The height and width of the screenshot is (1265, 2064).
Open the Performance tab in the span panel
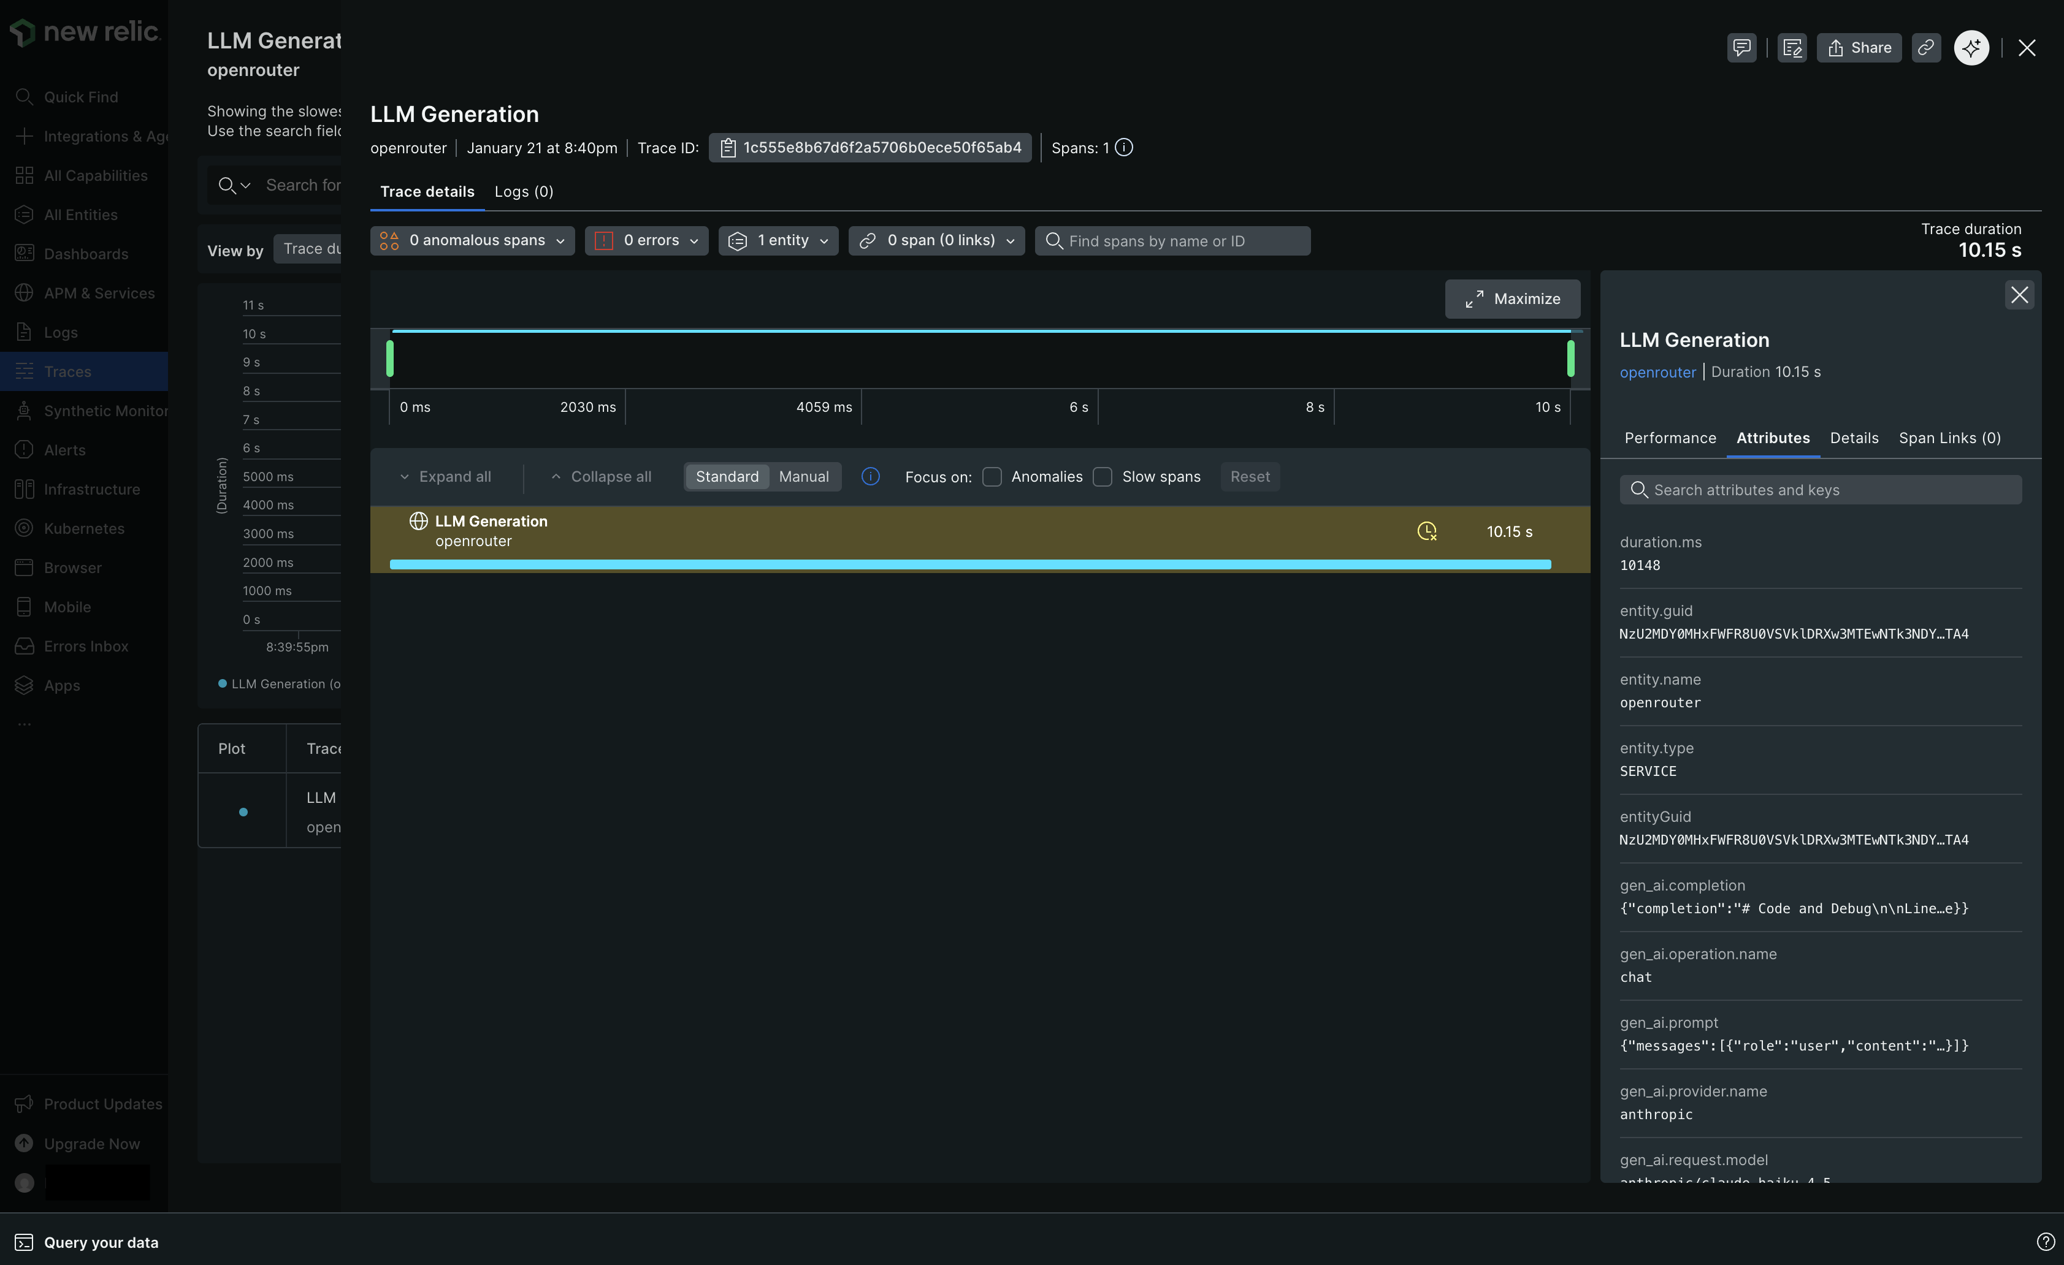pos(1670,438)
